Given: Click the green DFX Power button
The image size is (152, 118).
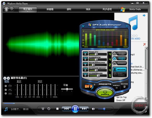Looking at the screenshot, I should point(105,93).
